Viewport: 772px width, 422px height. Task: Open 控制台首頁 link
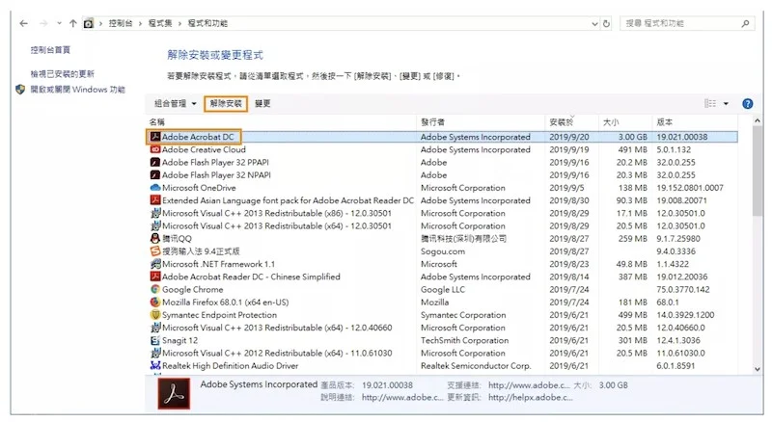point(50,50)
